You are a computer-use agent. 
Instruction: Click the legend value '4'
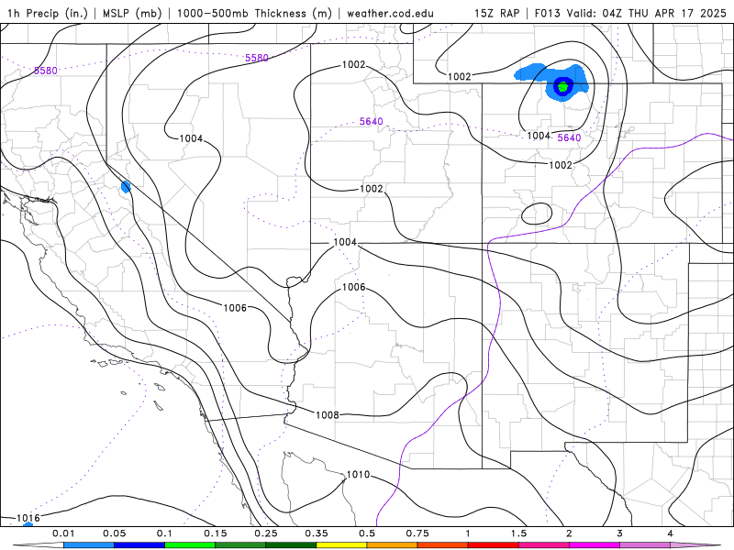pos(671,533)
